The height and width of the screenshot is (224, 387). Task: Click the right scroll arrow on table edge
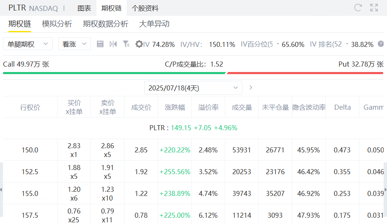pyautogui.click(x=385, y=190)
